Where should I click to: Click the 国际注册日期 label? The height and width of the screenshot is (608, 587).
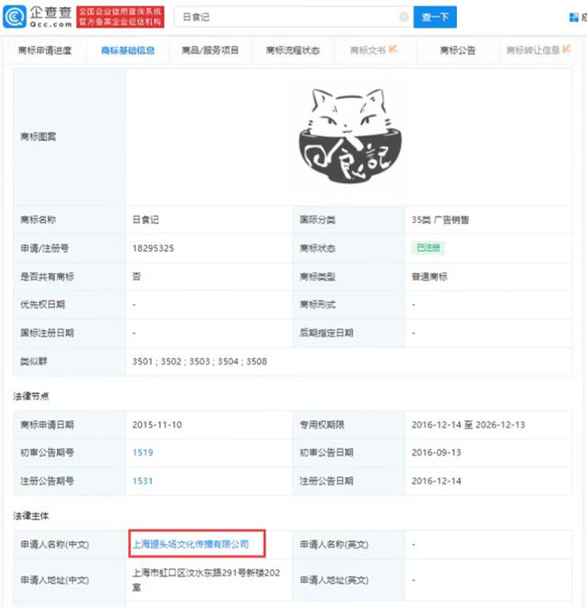(47, 333)
